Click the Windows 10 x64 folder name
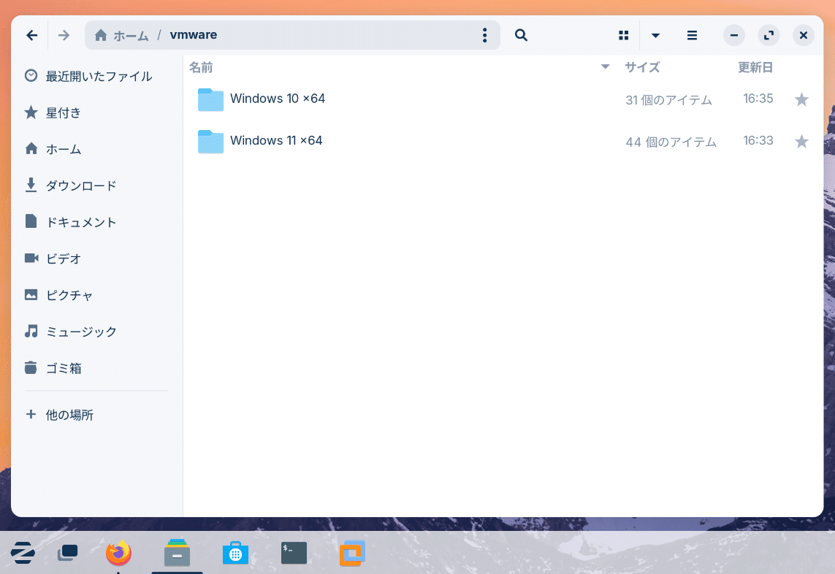 (x=278, y=99)
